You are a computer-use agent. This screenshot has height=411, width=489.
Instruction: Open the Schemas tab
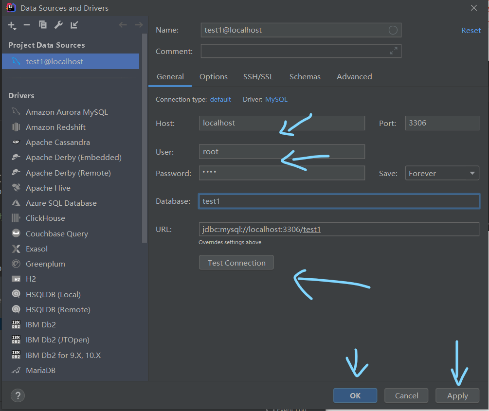coord(305,77)
